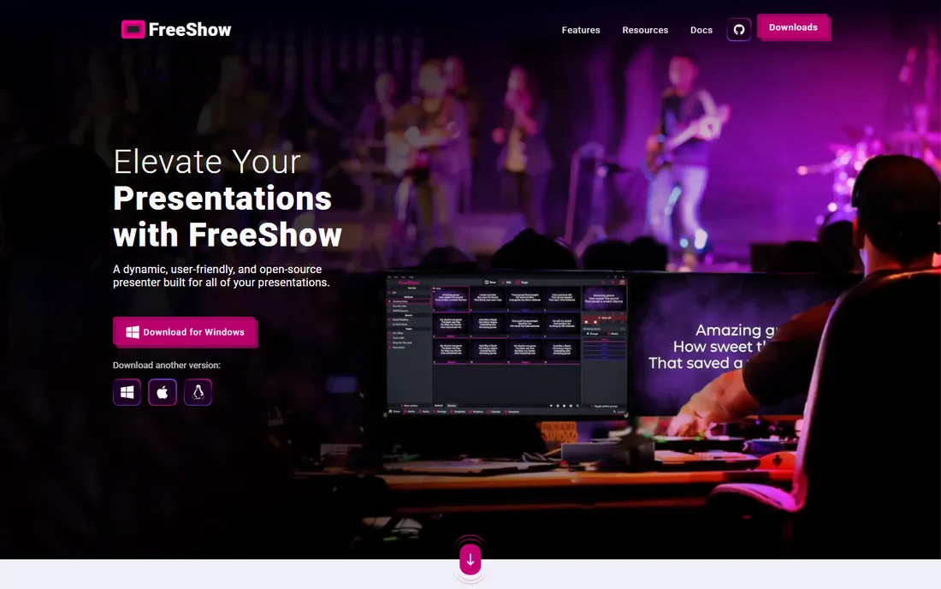The height and width of the screenshot is (589, 941).
Task: Click the FreeShow logo icon
Action: click(133, 29)
